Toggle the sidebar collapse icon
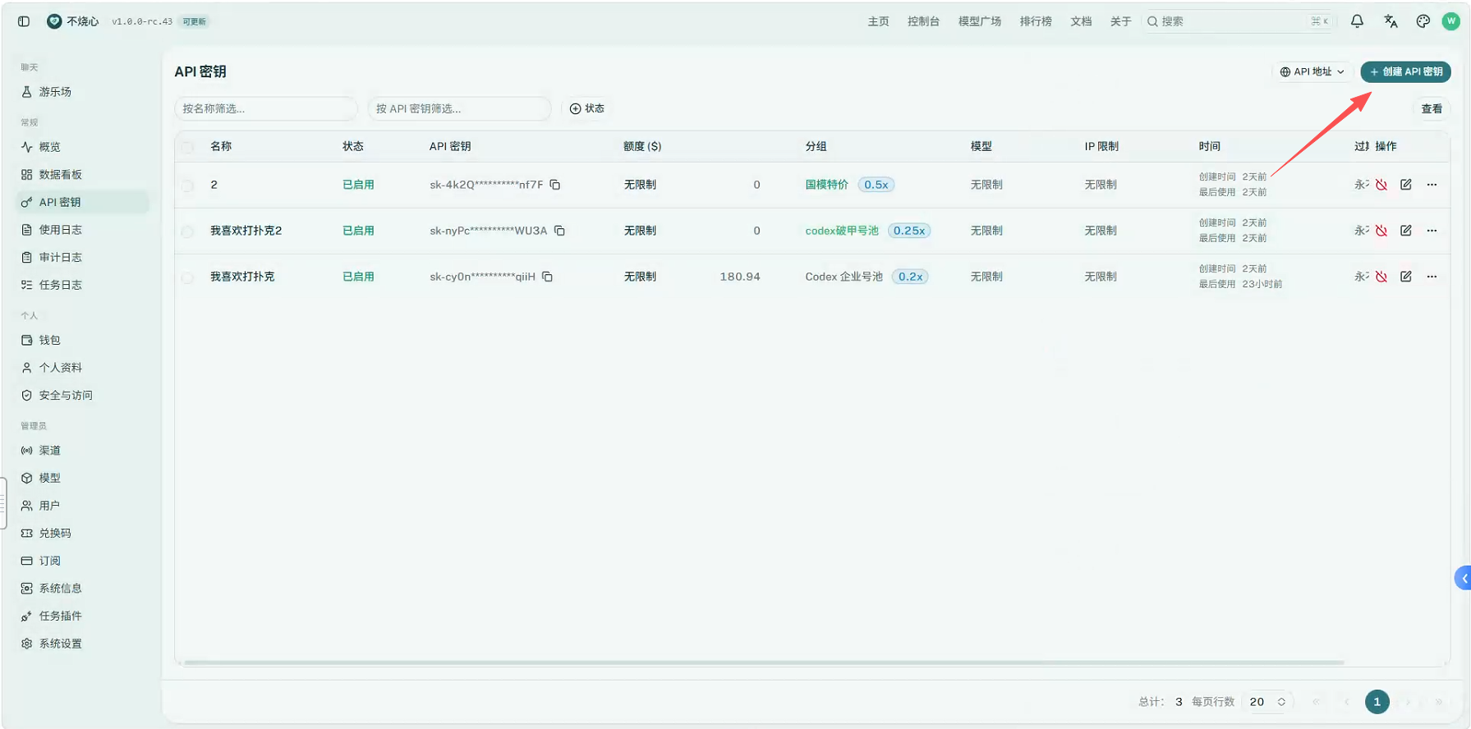The width and height of the screenshot is (1471, 729). pyautogui.click(x=24, y=21)
